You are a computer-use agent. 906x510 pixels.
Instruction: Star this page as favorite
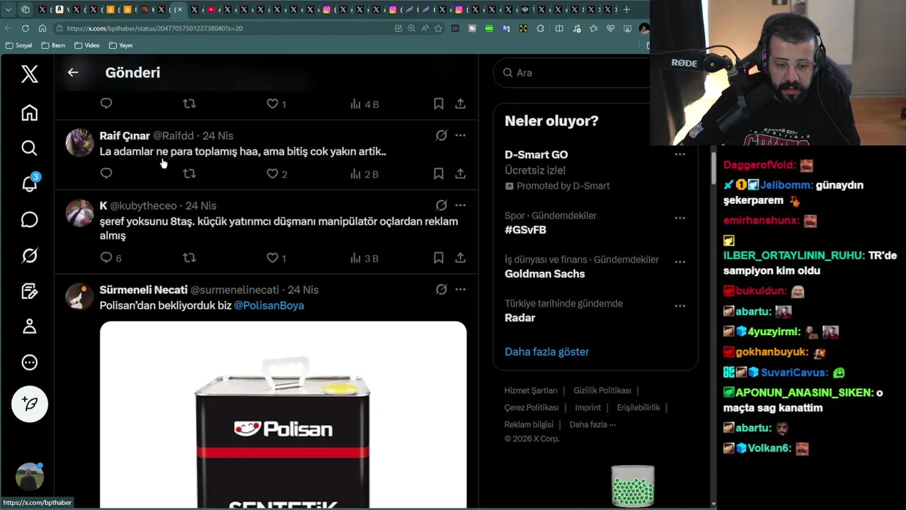click(x=438, y=28)
